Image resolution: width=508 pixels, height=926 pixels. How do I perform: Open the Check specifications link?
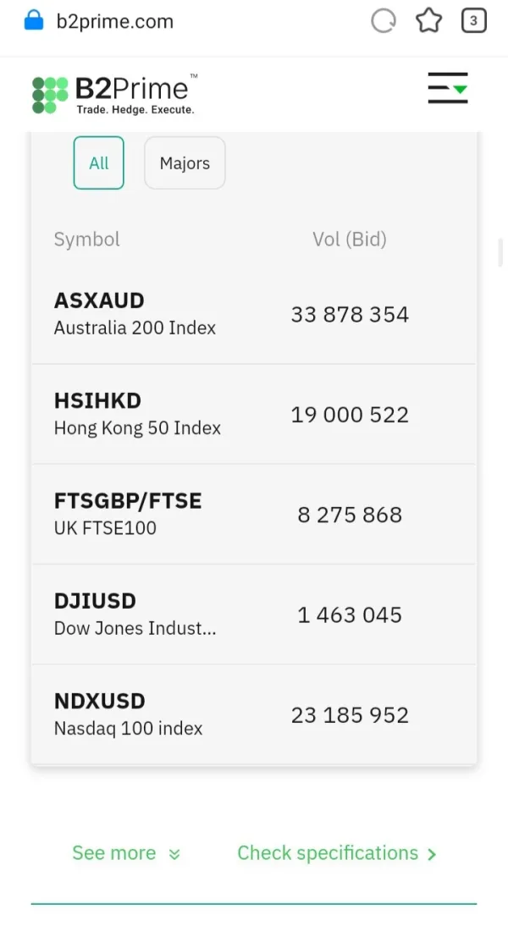pyautogui.click(x=328, y=853)
